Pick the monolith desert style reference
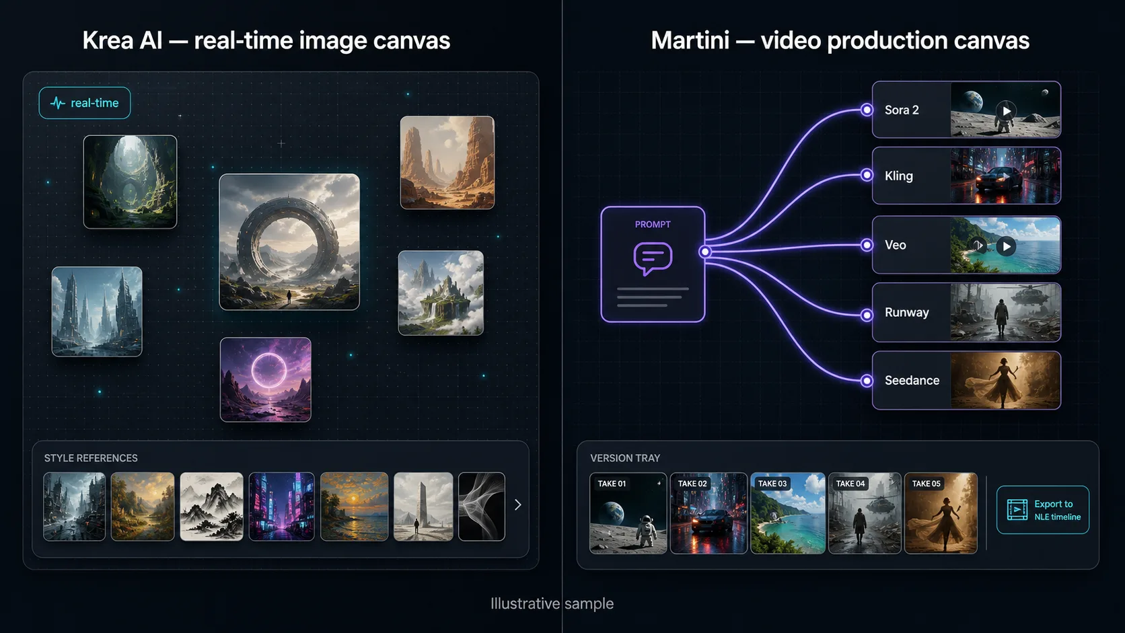The image size is (1125, 633). pos(423,507)
